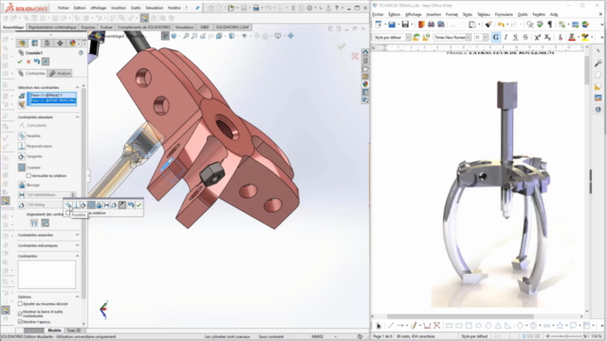Select the Coaxiale mate icon
Screen dimensions: 607x341
22,167
